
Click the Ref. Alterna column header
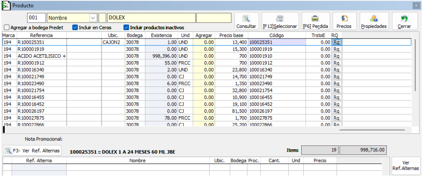pyautogui.click(x=39, y=161)
